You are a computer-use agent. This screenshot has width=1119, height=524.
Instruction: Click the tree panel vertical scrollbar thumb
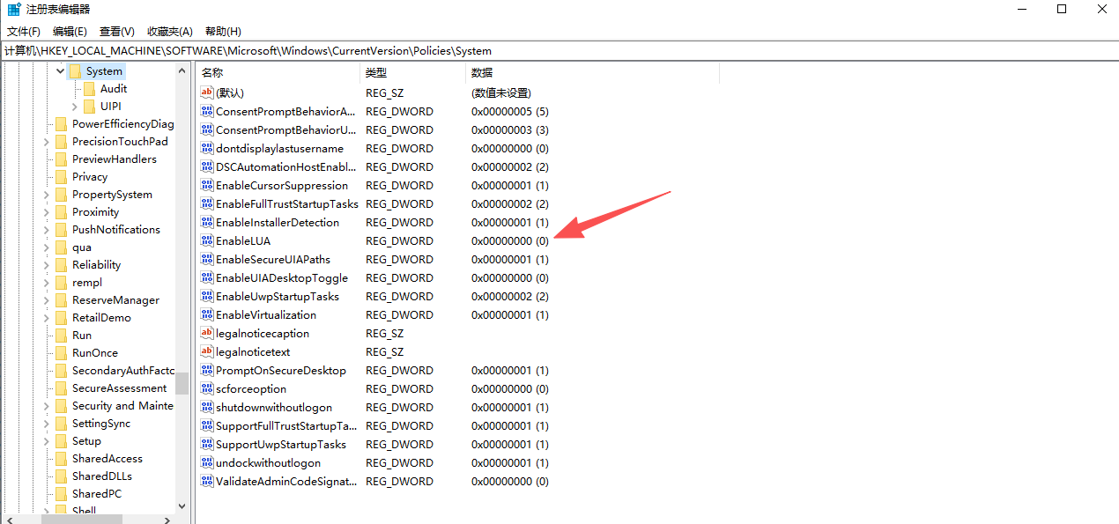point(182,383)
